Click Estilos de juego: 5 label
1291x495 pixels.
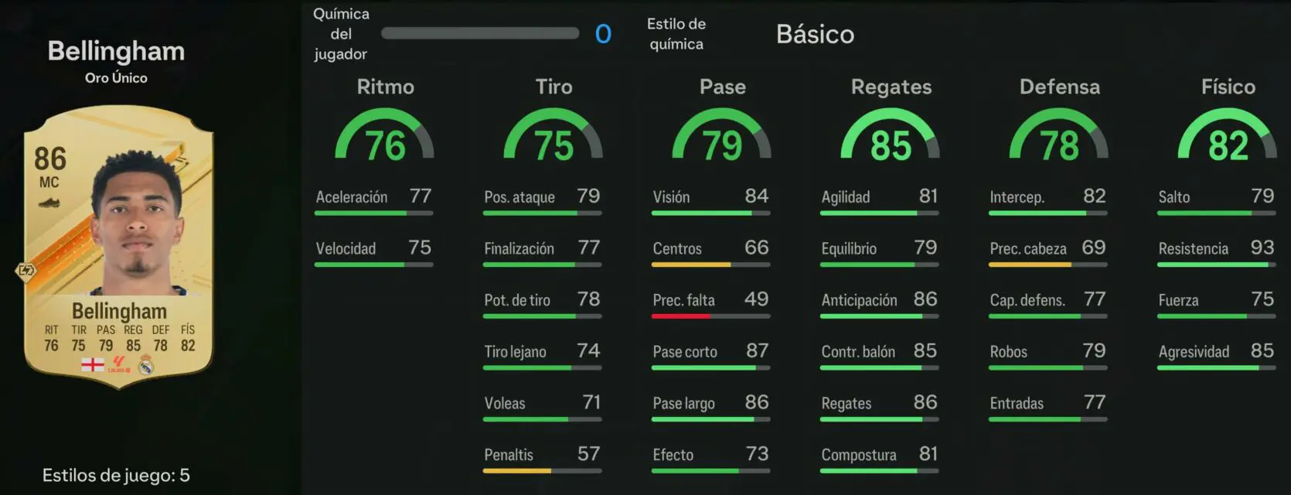tap(116, 475)
